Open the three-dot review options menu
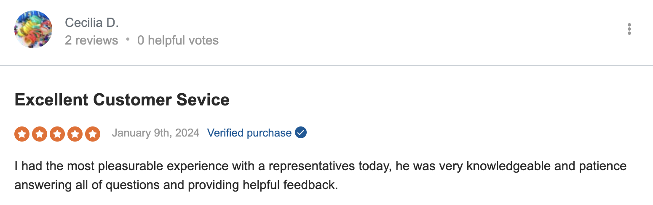653x205 pixels. click(x=629, y=29)
